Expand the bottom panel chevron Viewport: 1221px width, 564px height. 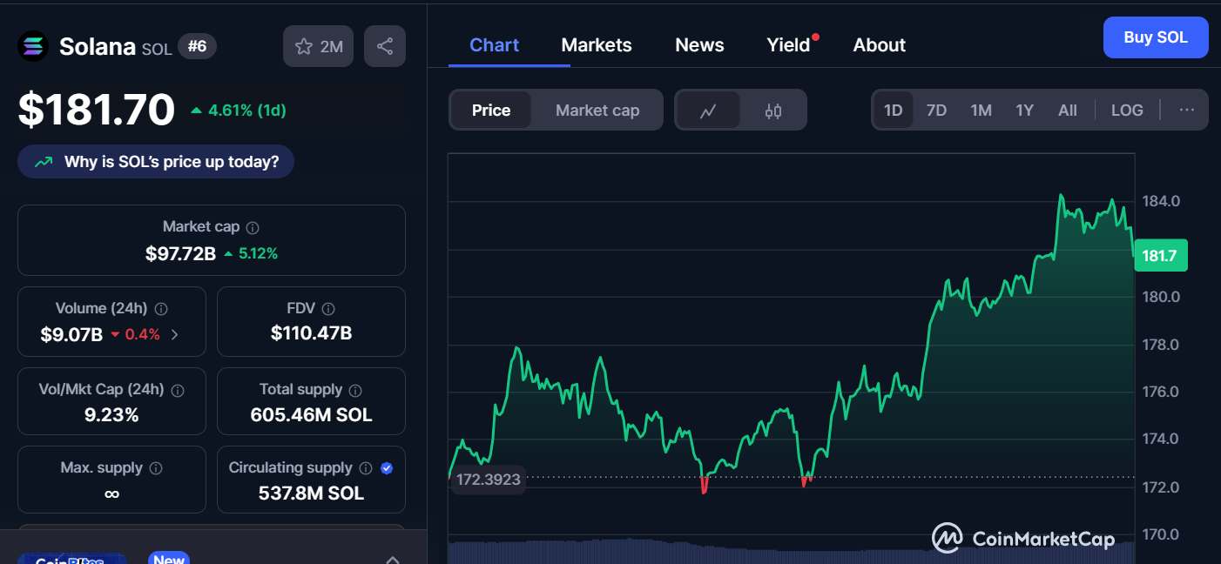point(393,559)
